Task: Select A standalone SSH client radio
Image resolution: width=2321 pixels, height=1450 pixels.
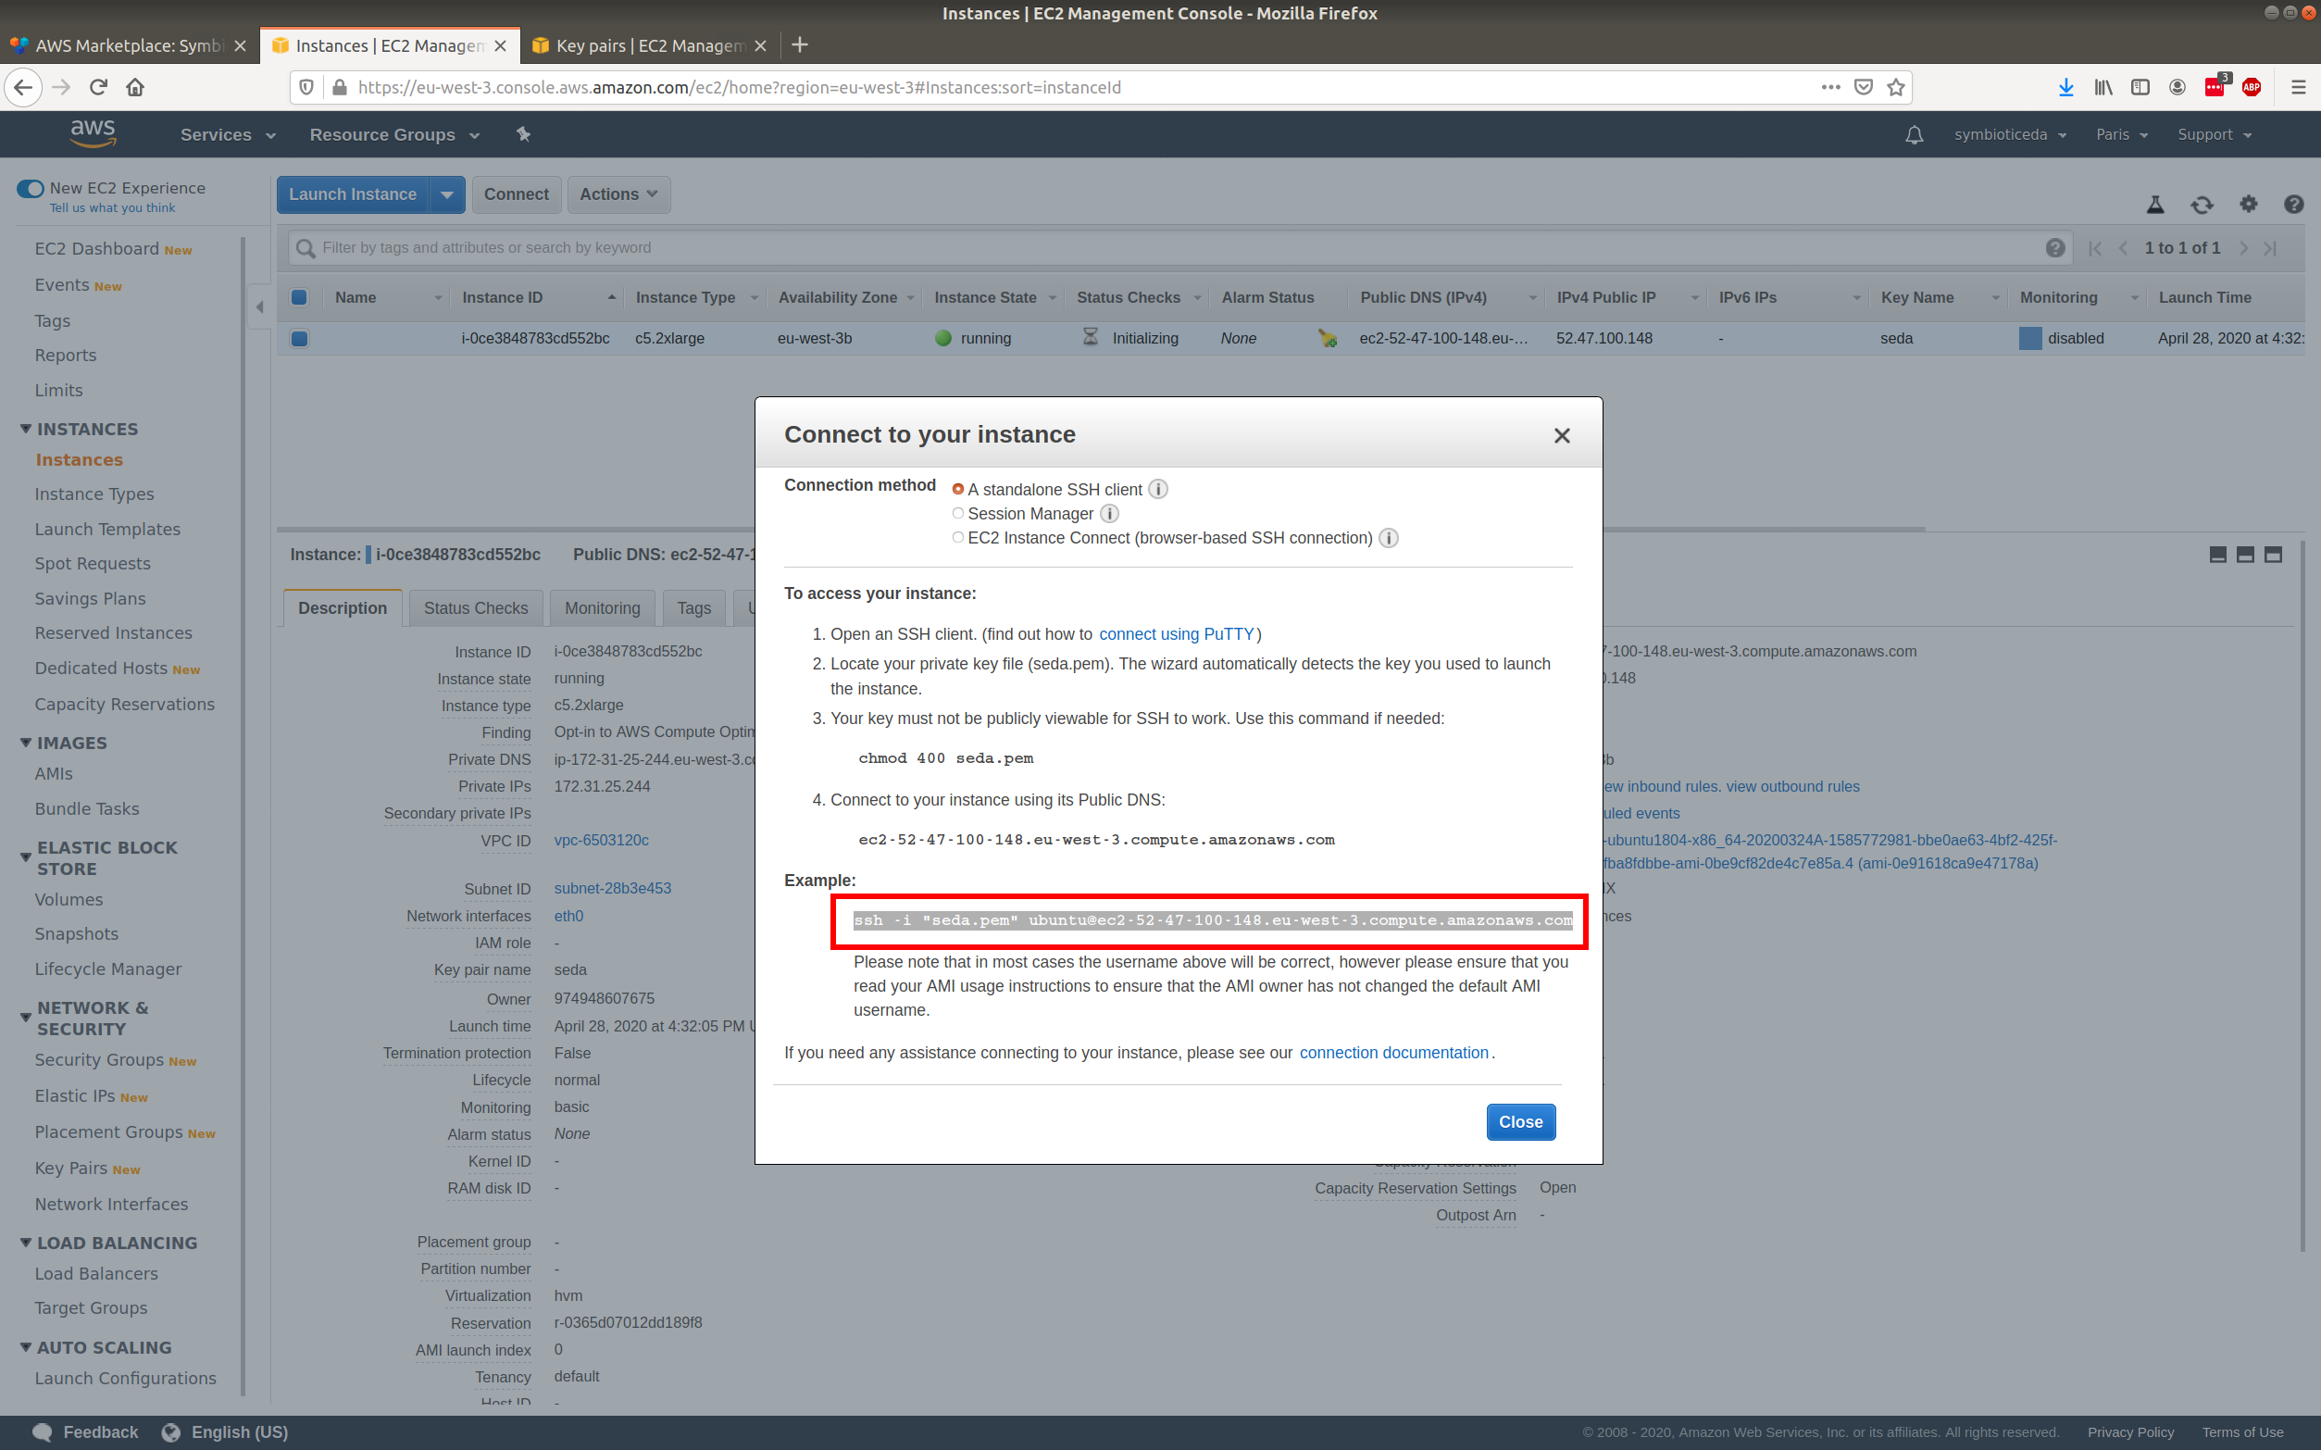Action: pyautogui.click(x=957, y=489)
